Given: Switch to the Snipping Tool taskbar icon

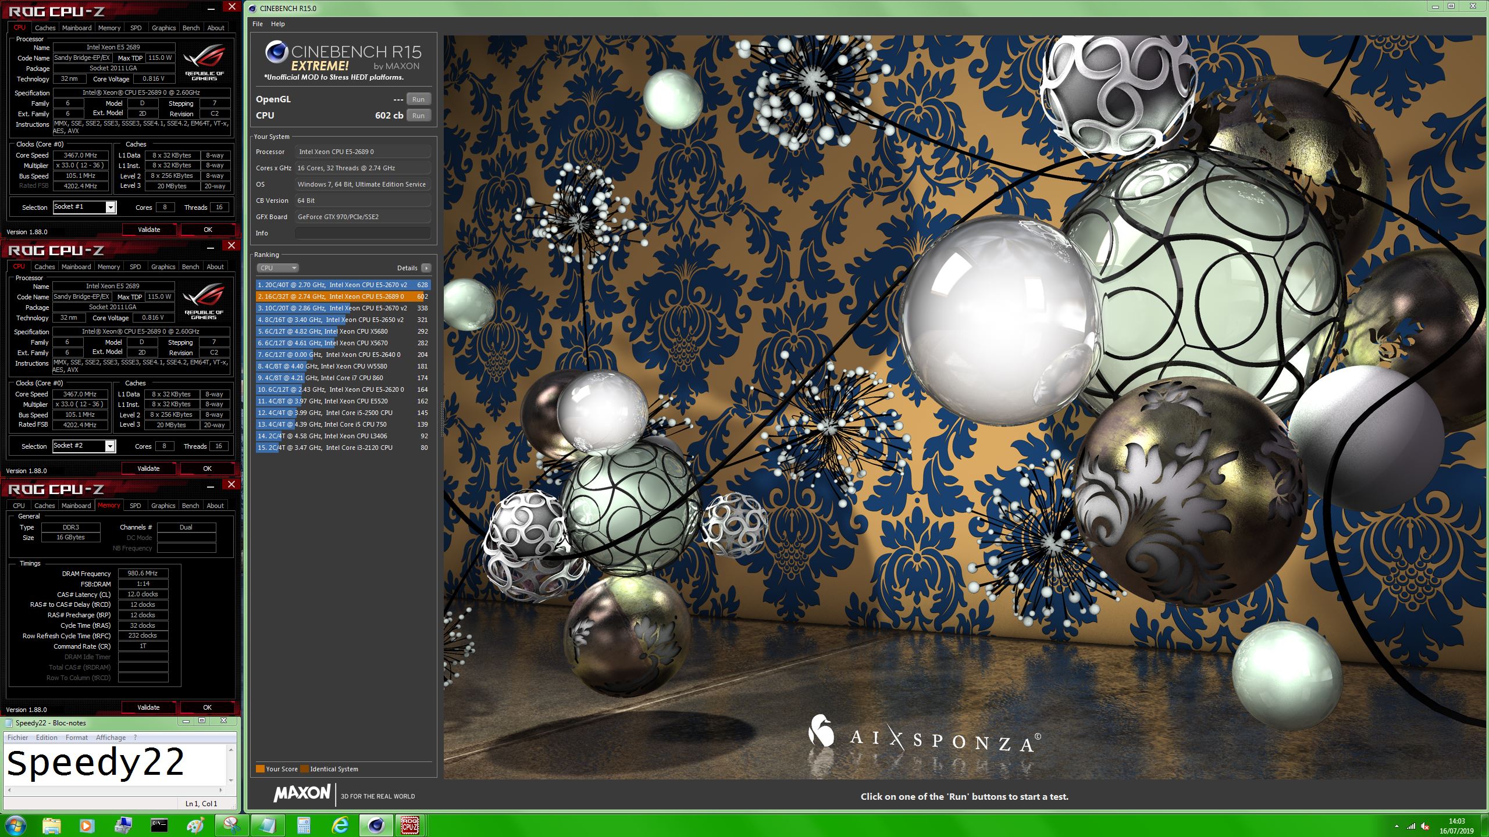Looking at the screenshot, I should click(231, 825).
